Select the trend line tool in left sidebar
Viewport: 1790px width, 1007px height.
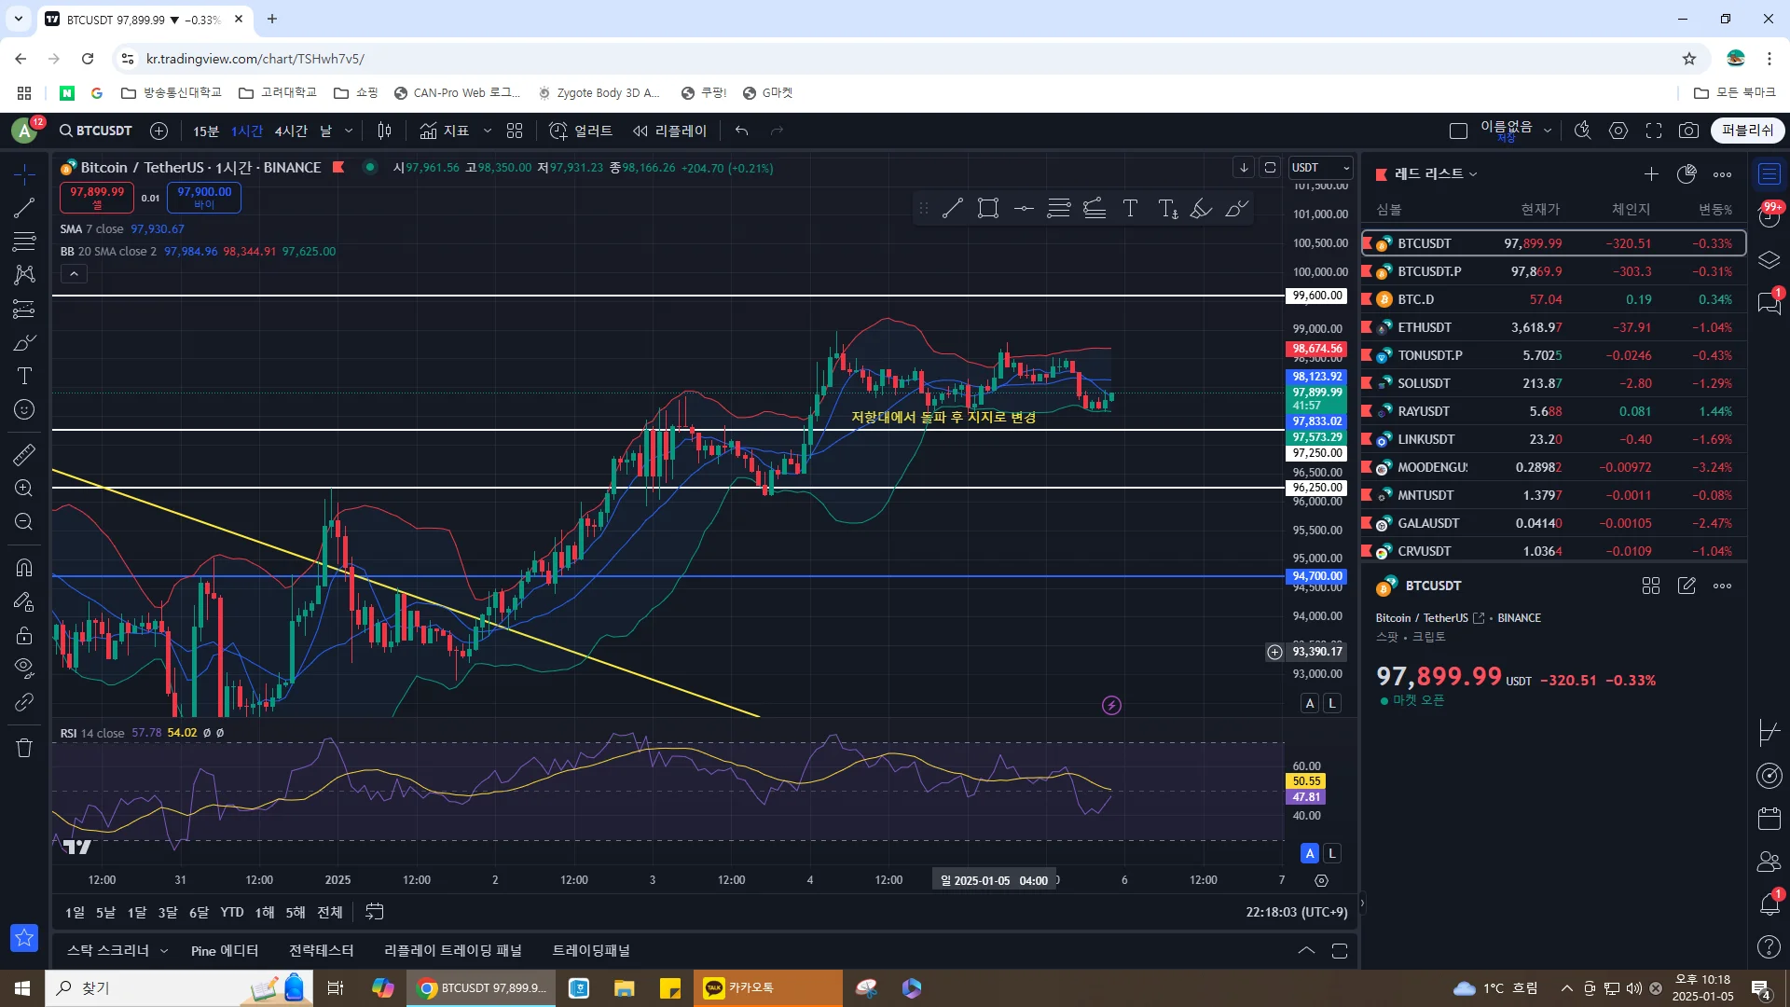[x=24, y=208]
